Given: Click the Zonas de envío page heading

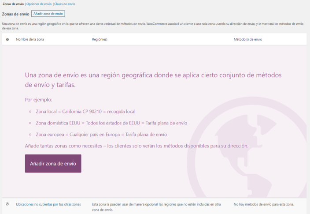Looking at the screenshot, I should tap(15, 14).
